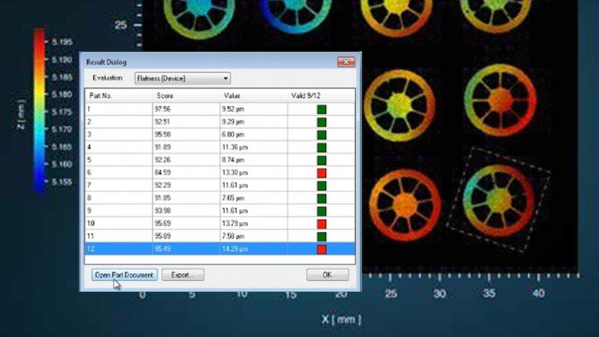Viewport: 599px width, 337px height.
Task: Click red status square for part 10
Action: point(321,223)
